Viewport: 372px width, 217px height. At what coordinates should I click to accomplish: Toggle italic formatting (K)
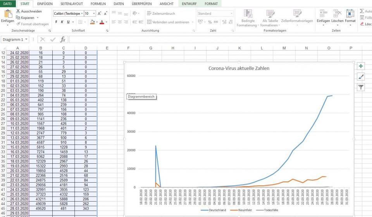click(x=62, y=22)
